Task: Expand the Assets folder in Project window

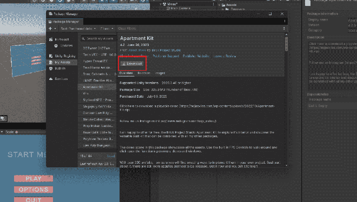Action: pyautogui.click(x=220, y=5)
